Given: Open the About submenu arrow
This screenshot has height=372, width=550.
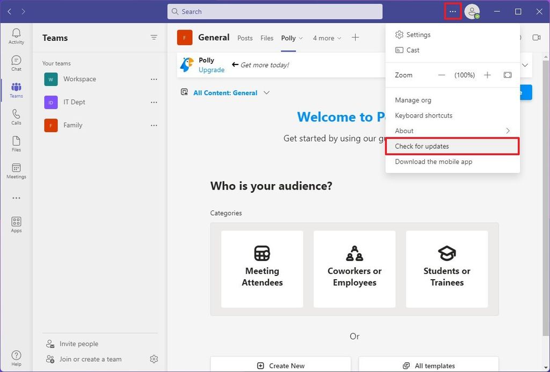Looking at the screenshot, I should click(x=508, y=130).
